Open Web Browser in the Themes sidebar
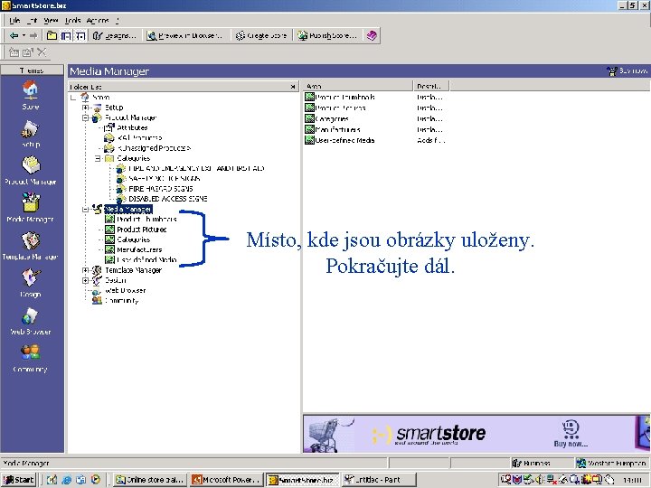 click(x=31, y=321)
